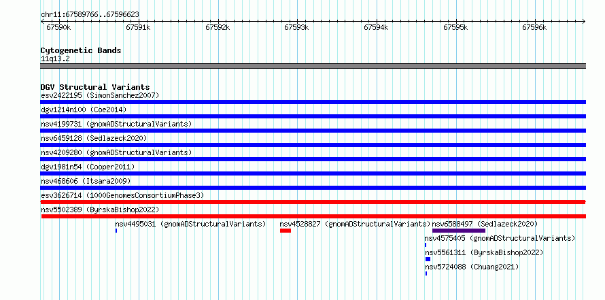Image resolution: width=605 pixels, height=300 pixels.
Task: Click the nsv4495031 label text
Action: [x=190, y=224]
